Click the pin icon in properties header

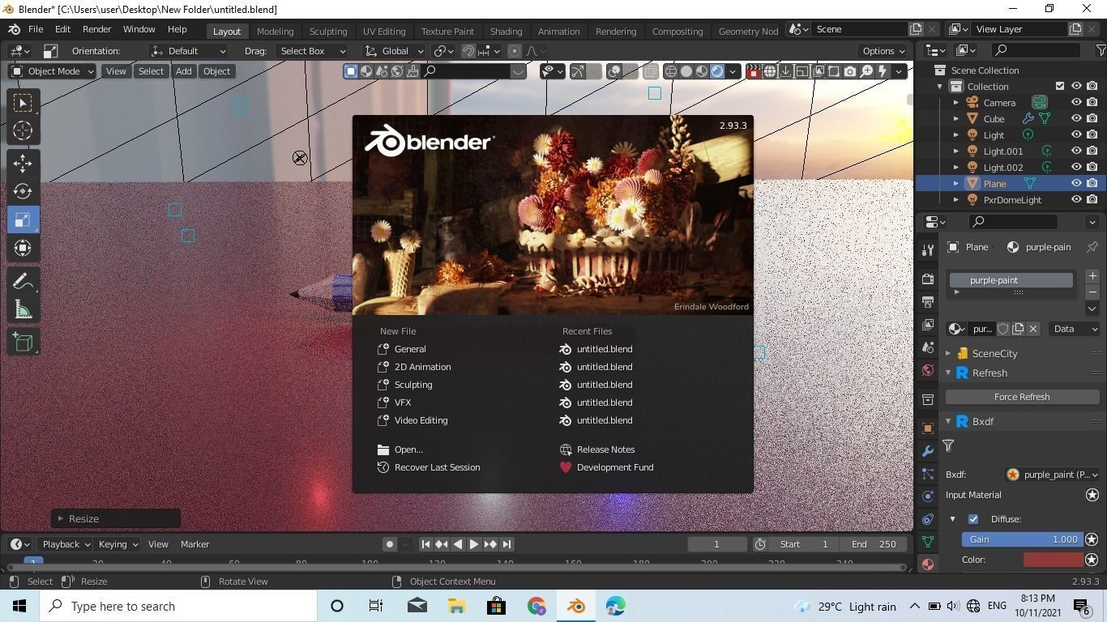click(1092, 247)
